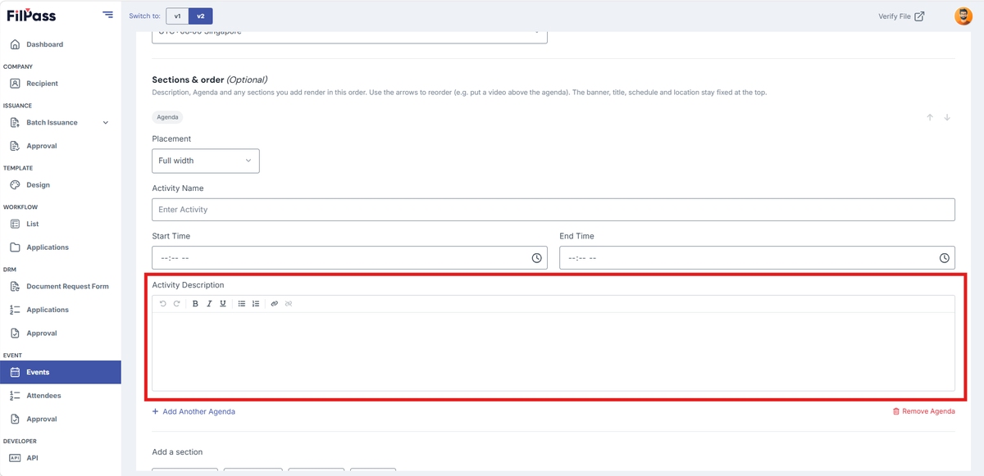Toggle bold formatting in Activity Description

(195, 304)
